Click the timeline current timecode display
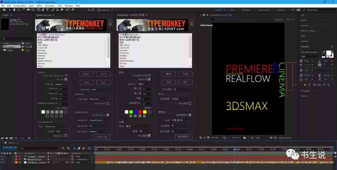 click(10, 148)
